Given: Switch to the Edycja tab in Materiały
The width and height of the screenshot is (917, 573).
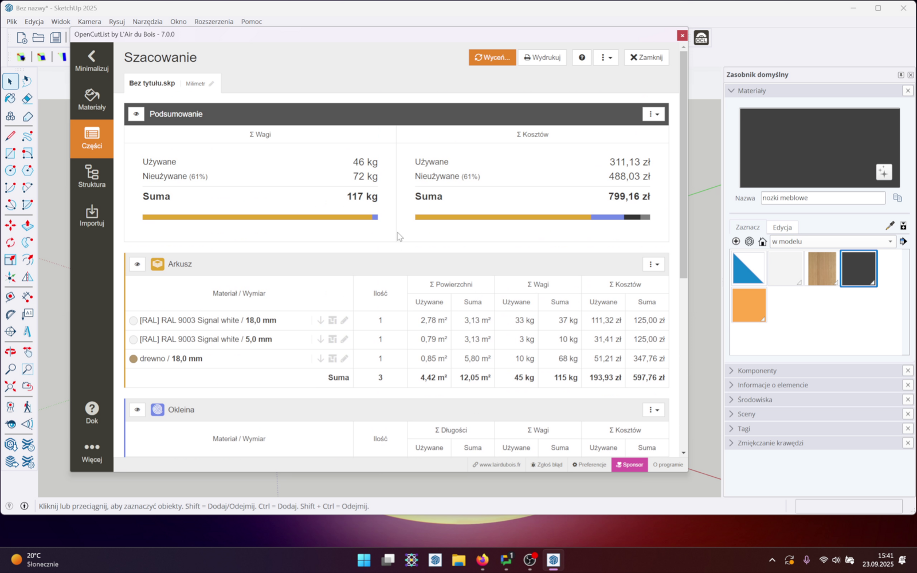Looking at the screenshot, I should 782,227.
